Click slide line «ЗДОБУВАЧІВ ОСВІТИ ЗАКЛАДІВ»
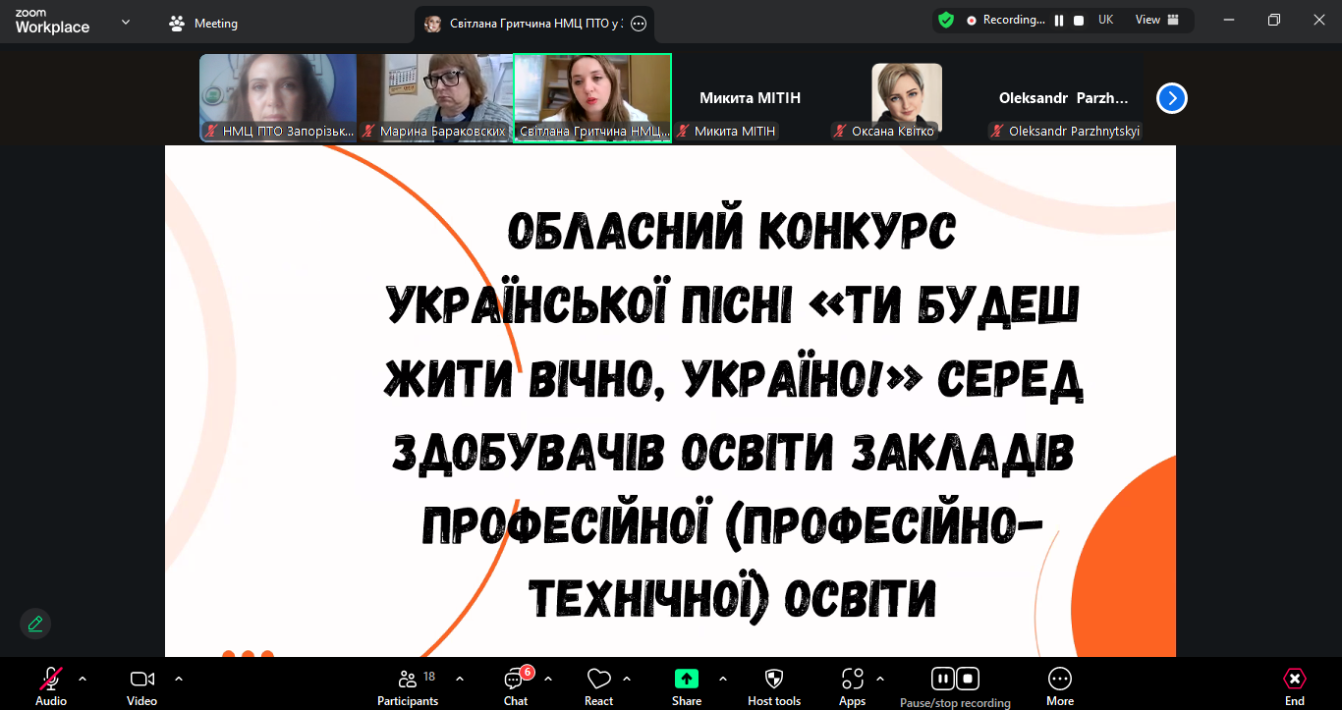 pyautogui.click(x=733, y=453)
